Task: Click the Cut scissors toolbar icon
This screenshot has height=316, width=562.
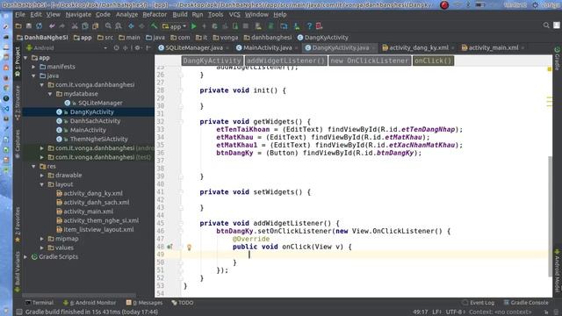Action: pos(75,26)
